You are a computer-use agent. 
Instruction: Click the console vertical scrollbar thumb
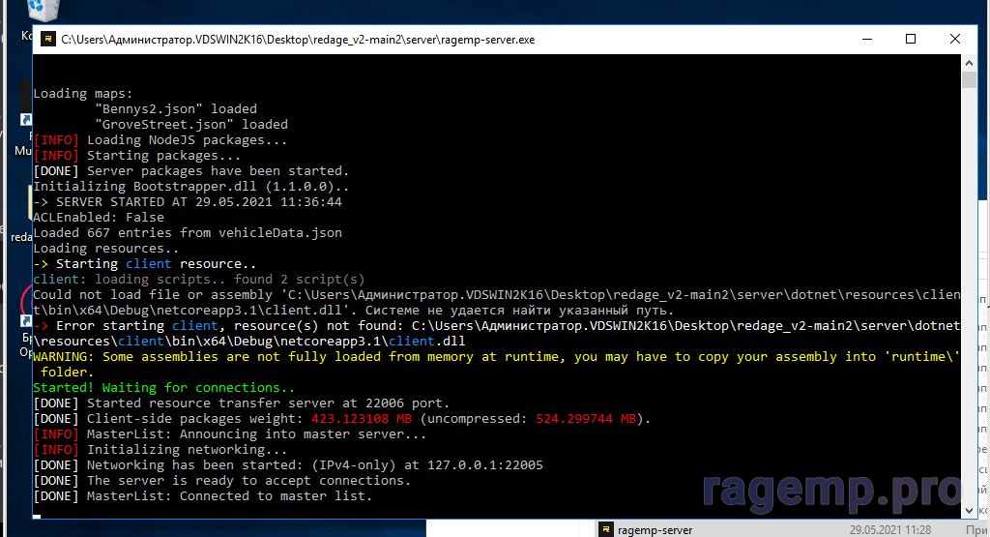(970, 79)
